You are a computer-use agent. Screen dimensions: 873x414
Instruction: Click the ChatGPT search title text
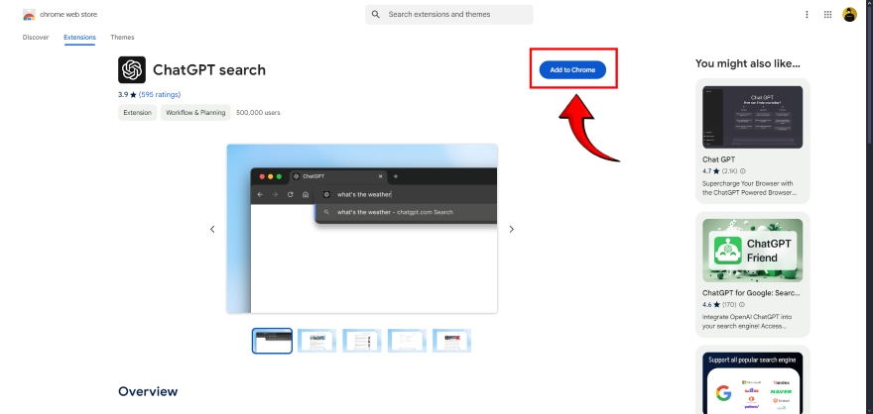(209, 70)
